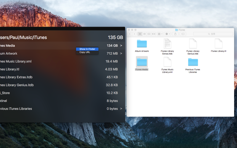Go forward in Finder navigation

[x=134, y=34]
